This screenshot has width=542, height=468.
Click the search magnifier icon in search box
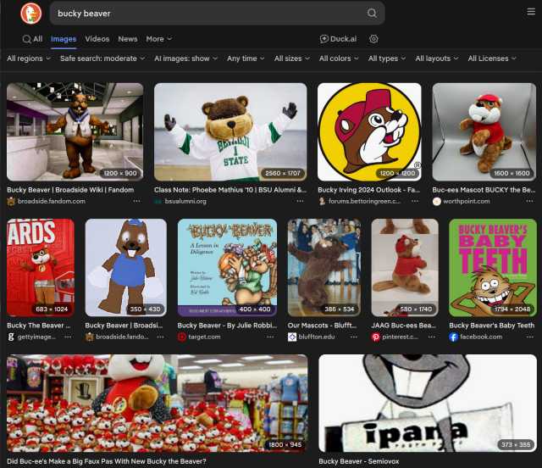tap(372, 14)
